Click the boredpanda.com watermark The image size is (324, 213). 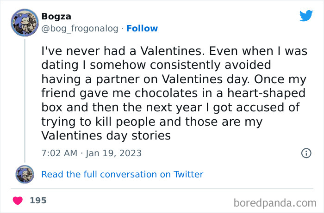coord(274,202)
